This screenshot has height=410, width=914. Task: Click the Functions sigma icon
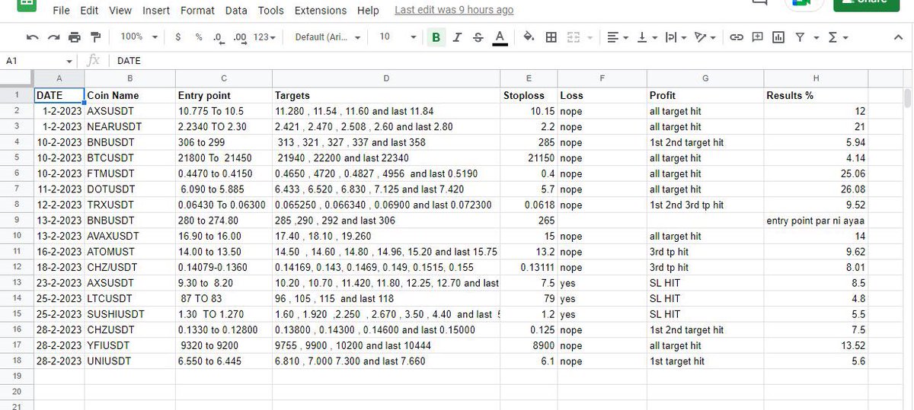tap(832, 37)
